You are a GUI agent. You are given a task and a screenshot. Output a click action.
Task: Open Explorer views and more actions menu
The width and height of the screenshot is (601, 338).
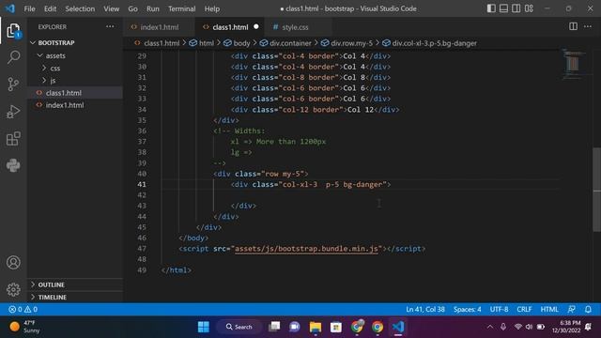click(110, 26)
